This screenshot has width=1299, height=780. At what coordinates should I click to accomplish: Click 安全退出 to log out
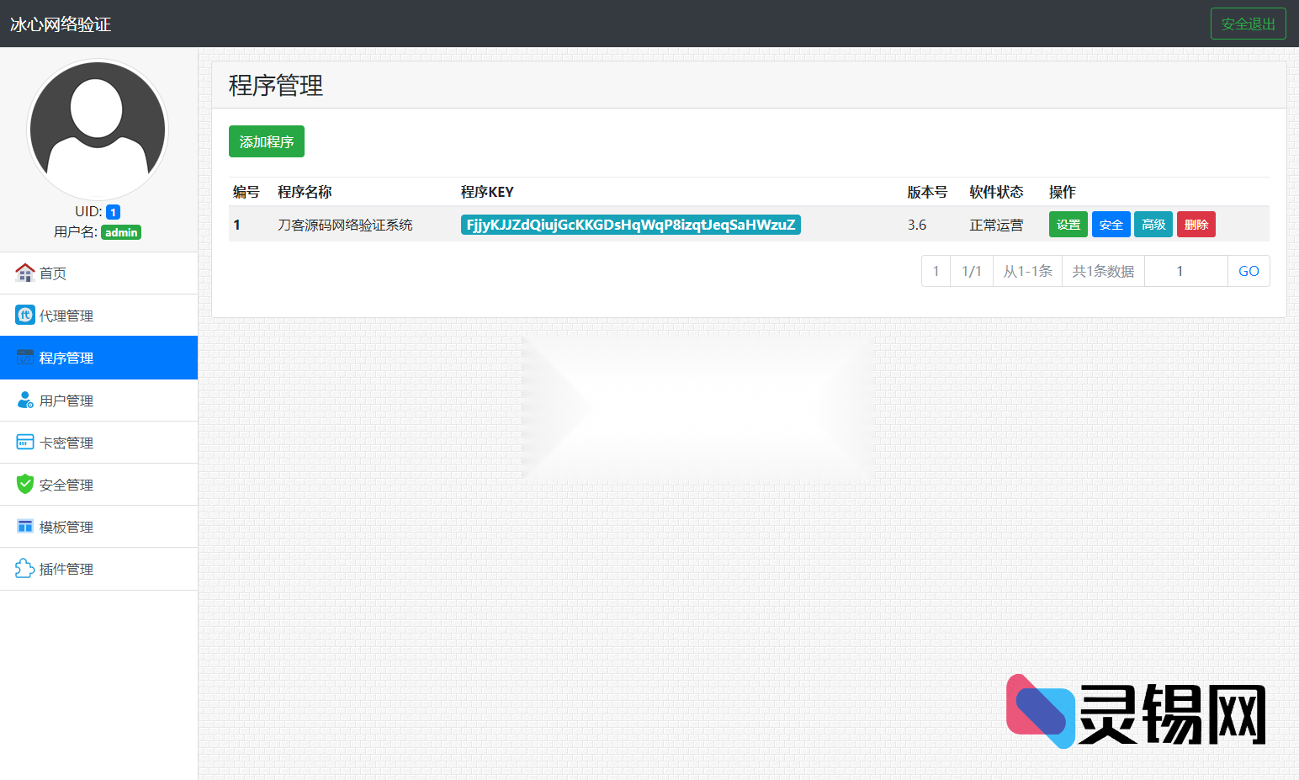click(x=1248, y=23)
